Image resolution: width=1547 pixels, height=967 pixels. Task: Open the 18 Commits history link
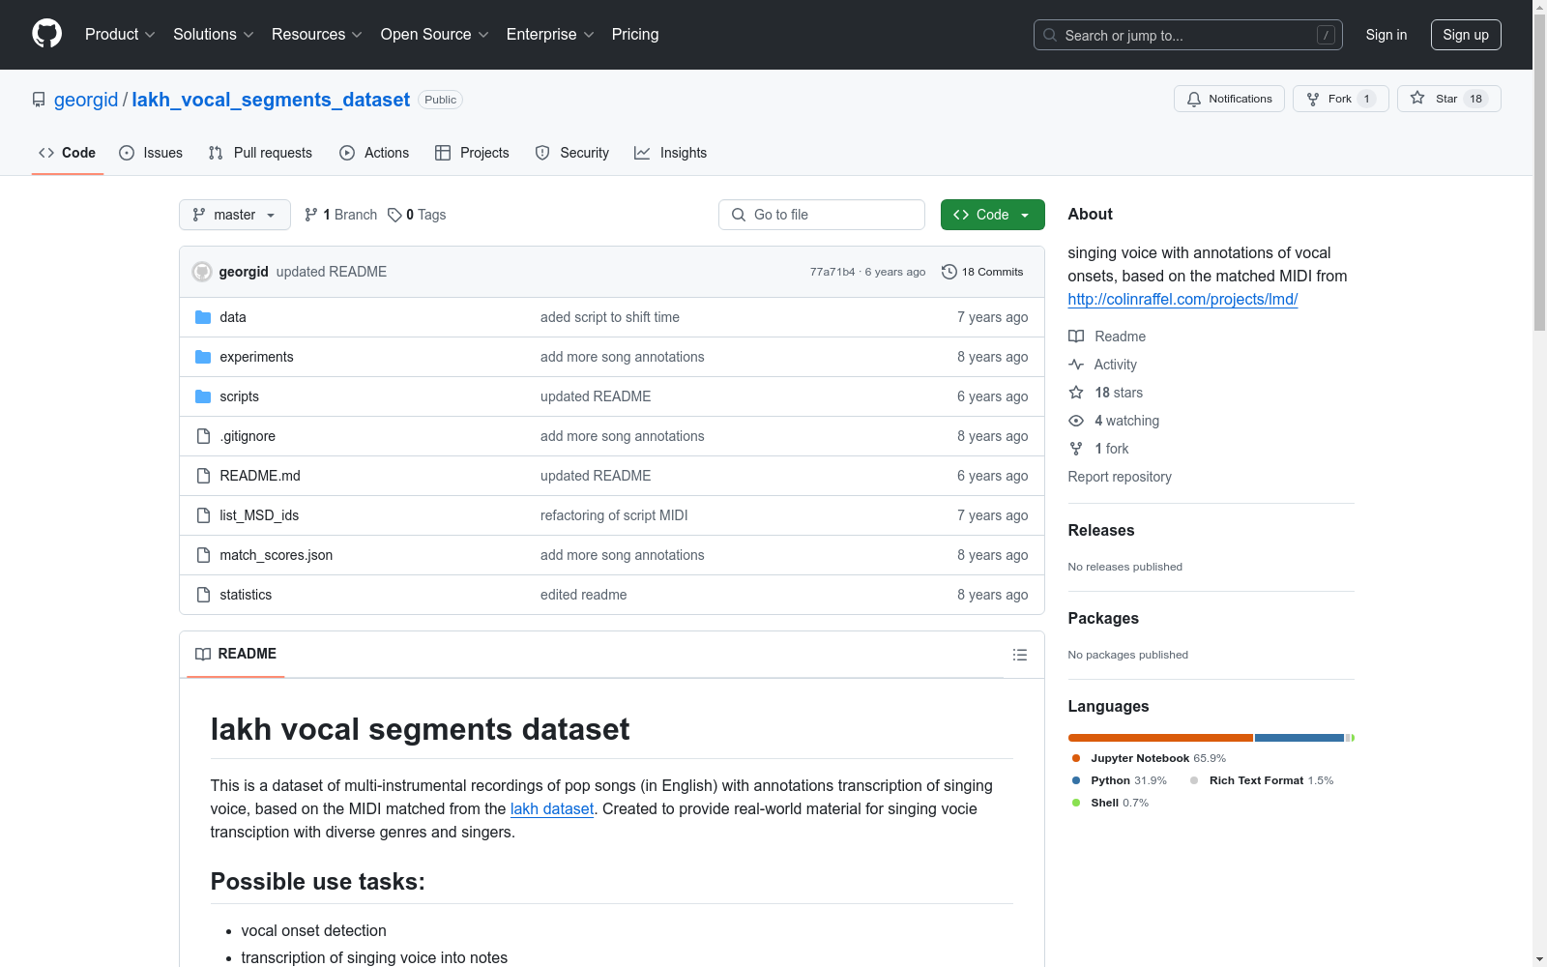point(982,272)
